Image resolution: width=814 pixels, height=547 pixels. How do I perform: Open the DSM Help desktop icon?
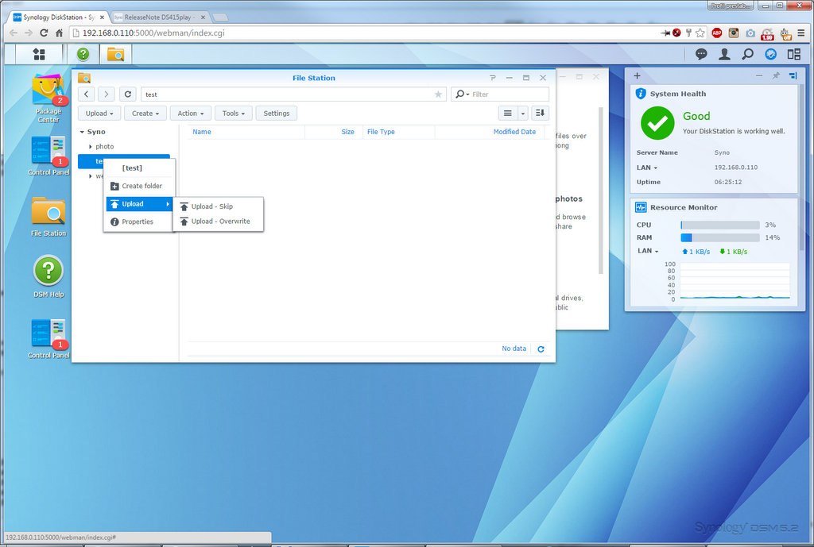[x=48, y=276]
